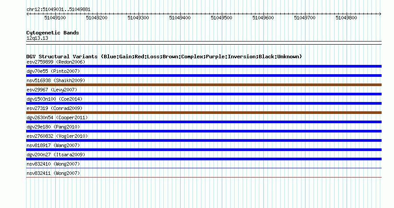Click ruler position 51049500
This screenshot has width=394, height=208.
click(221, 18)
